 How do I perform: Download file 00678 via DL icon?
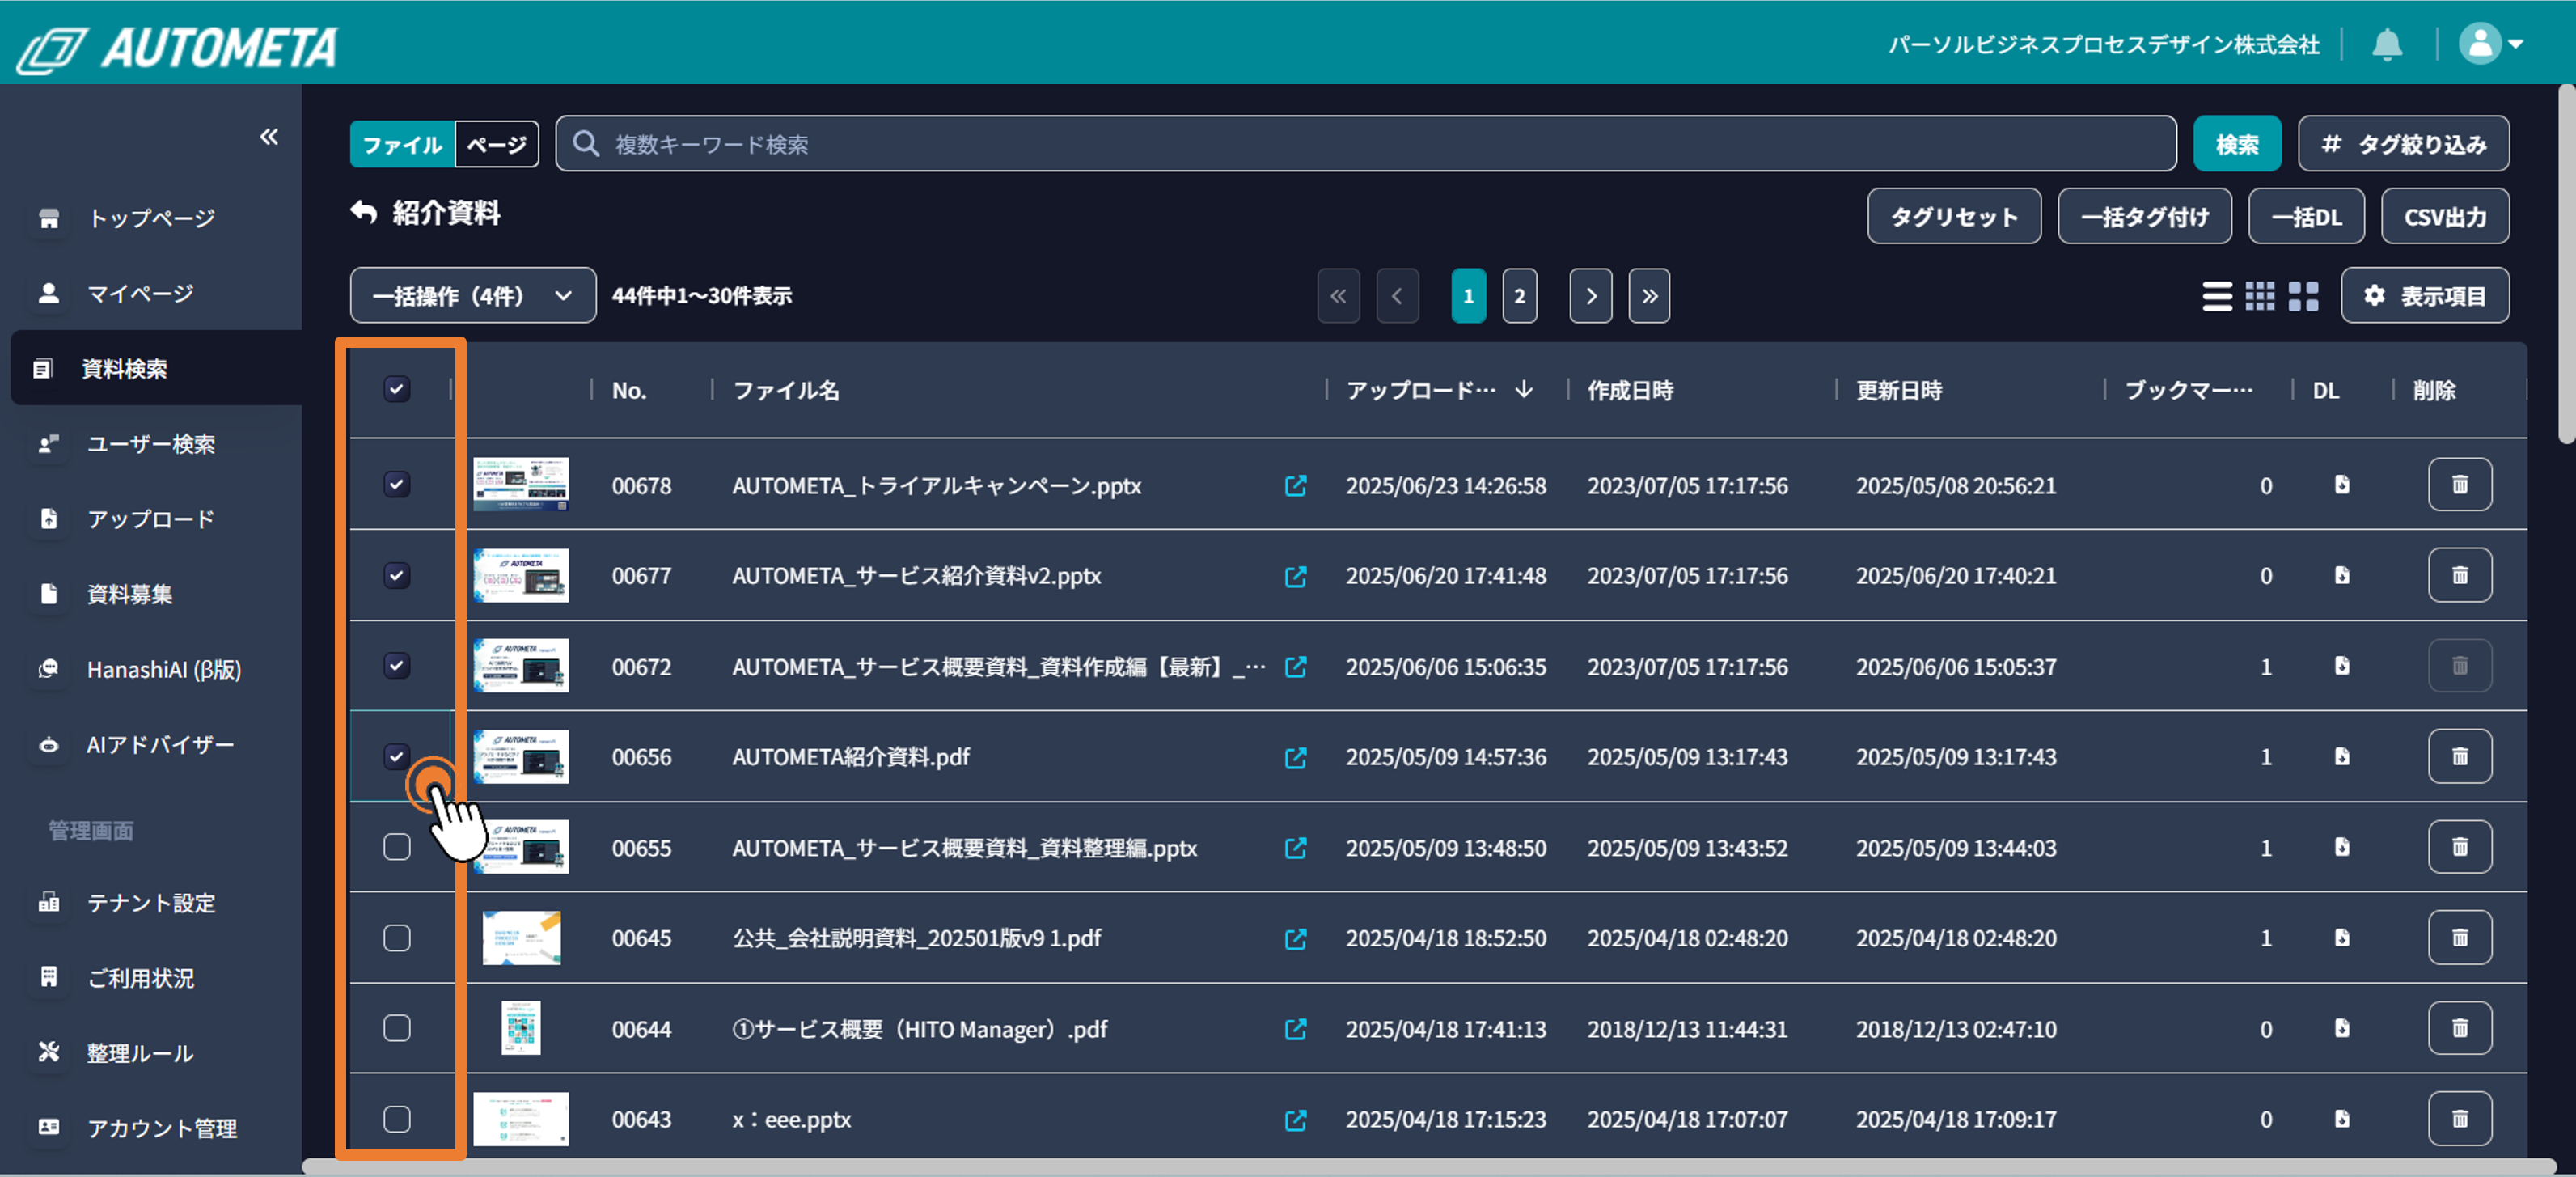click(x=2342, y=485)
